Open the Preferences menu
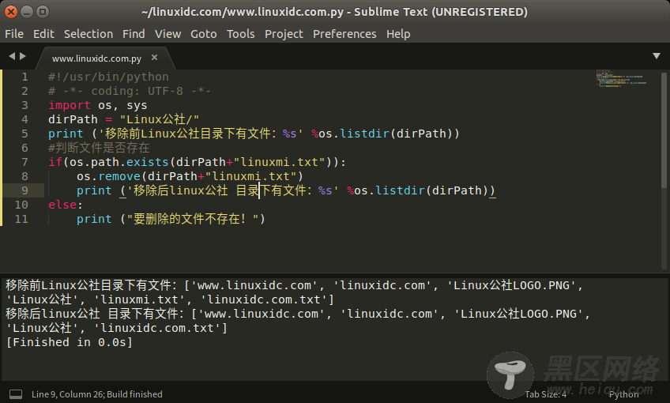The width and height of the screenshot is (670, 403). pos(344,34)
